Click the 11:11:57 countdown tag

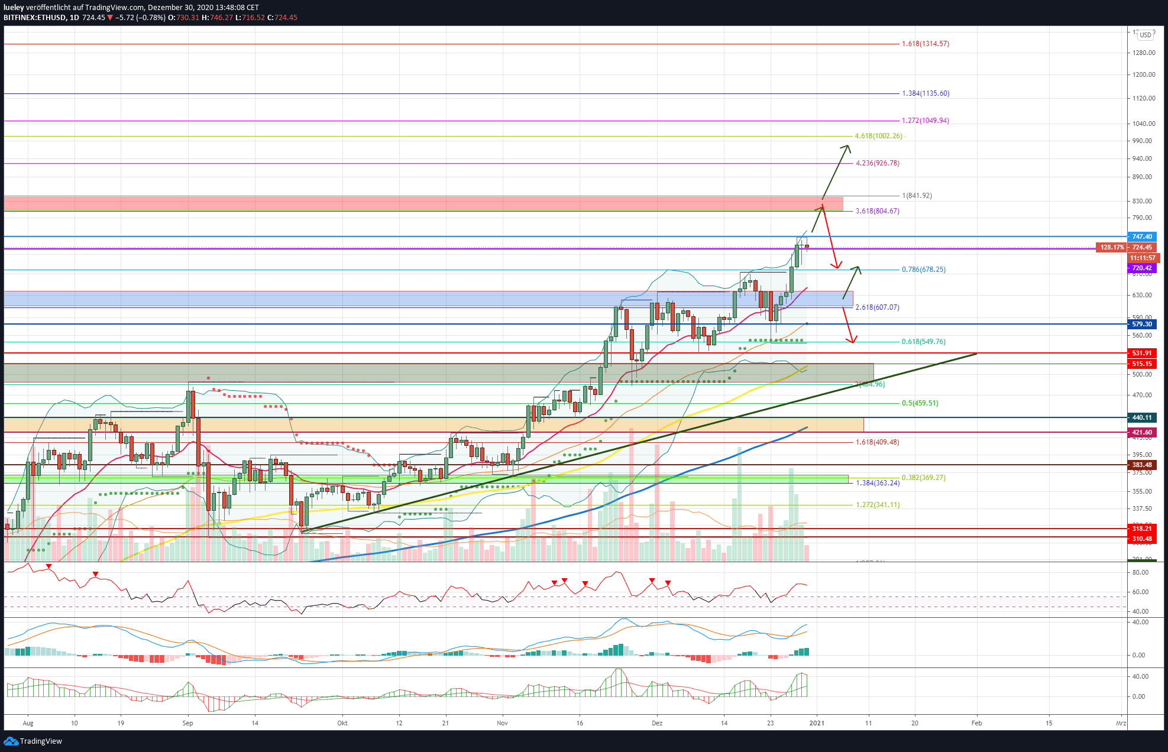click(1144, 258)
